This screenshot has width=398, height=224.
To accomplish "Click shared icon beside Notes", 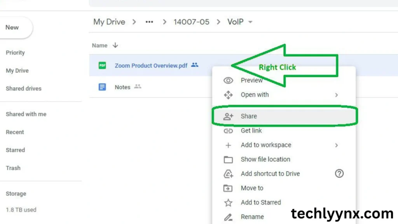I will pos(138,87).
